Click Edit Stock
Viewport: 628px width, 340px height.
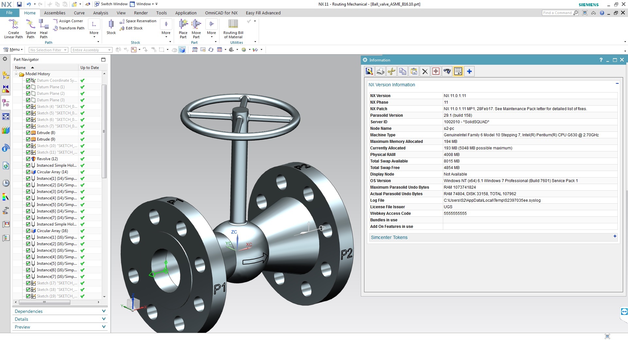tap(131, 28)
